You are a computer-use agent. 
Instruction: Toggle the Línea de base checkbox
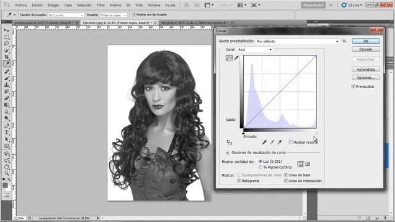[286, 175]
